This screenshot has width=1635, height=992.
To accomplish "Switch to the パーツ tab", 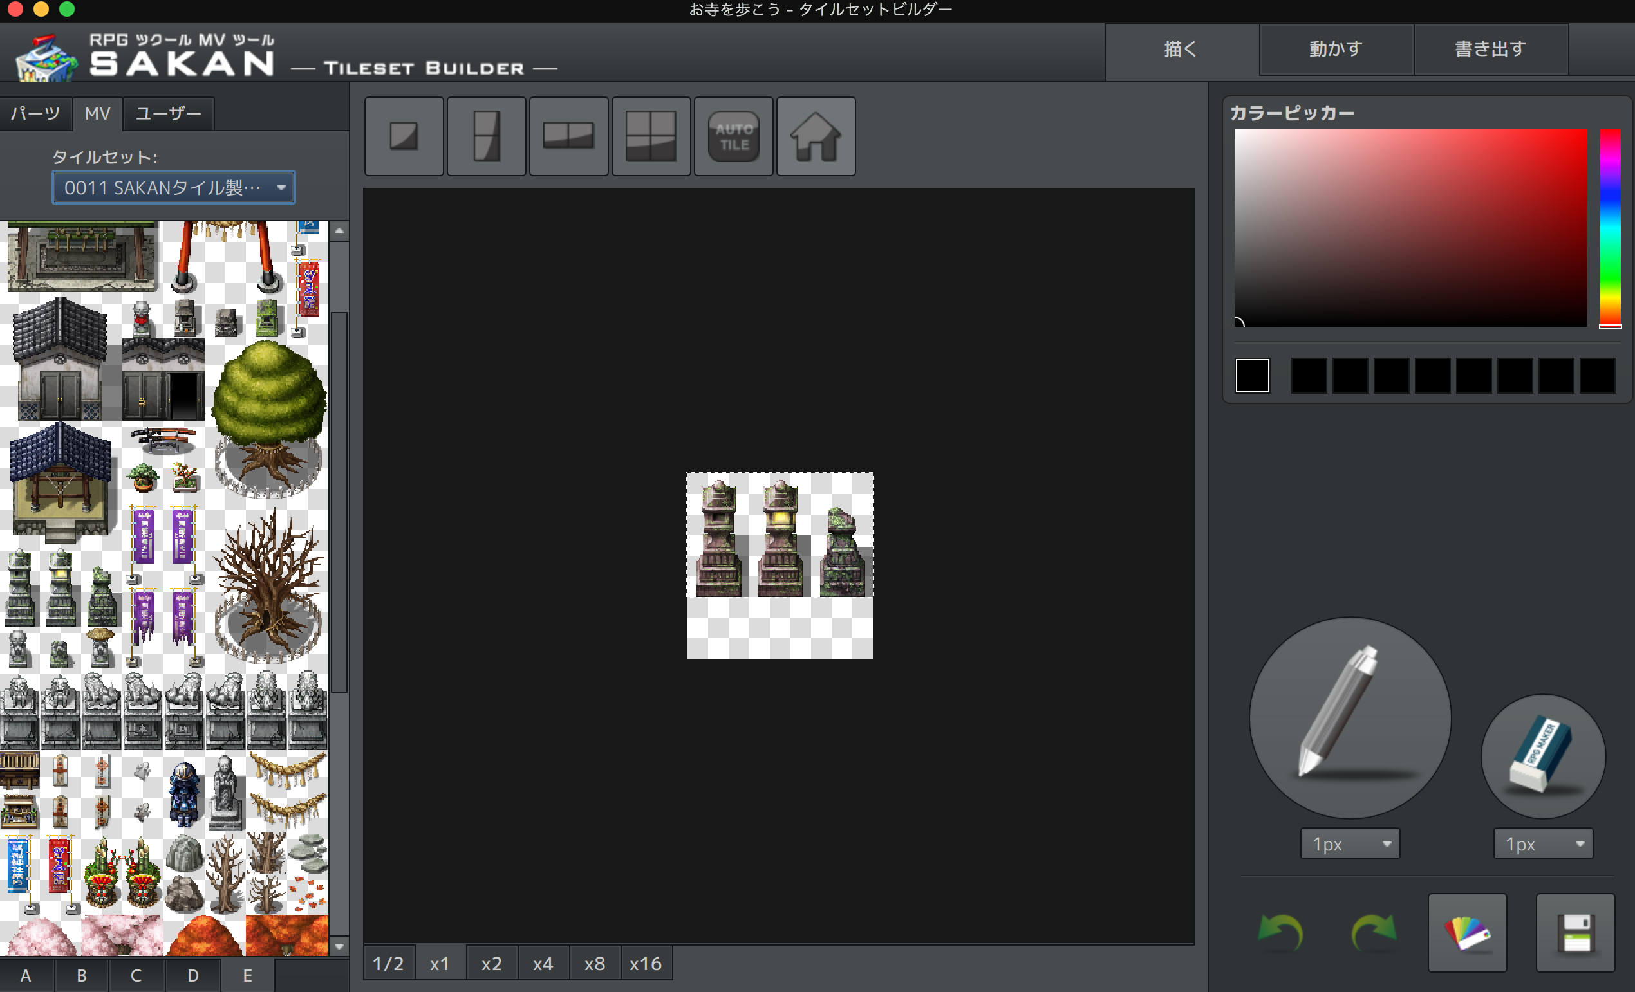I will (x=35, y=113).
